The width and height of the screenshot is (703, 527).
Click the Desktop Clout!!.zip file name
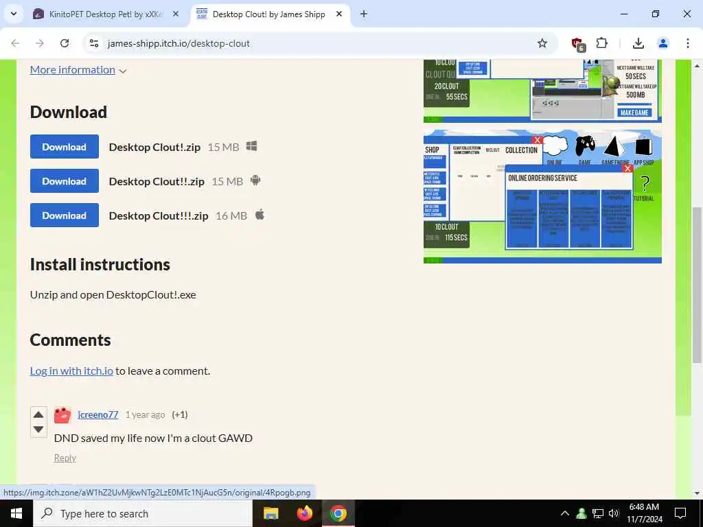pyautogui.click(x=157, y=181)
